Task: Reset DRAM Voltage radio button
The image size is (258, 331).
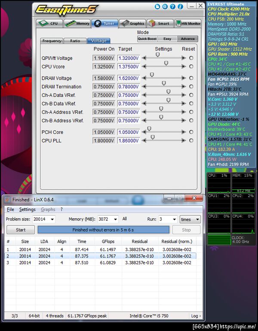Action: [191, 78]
